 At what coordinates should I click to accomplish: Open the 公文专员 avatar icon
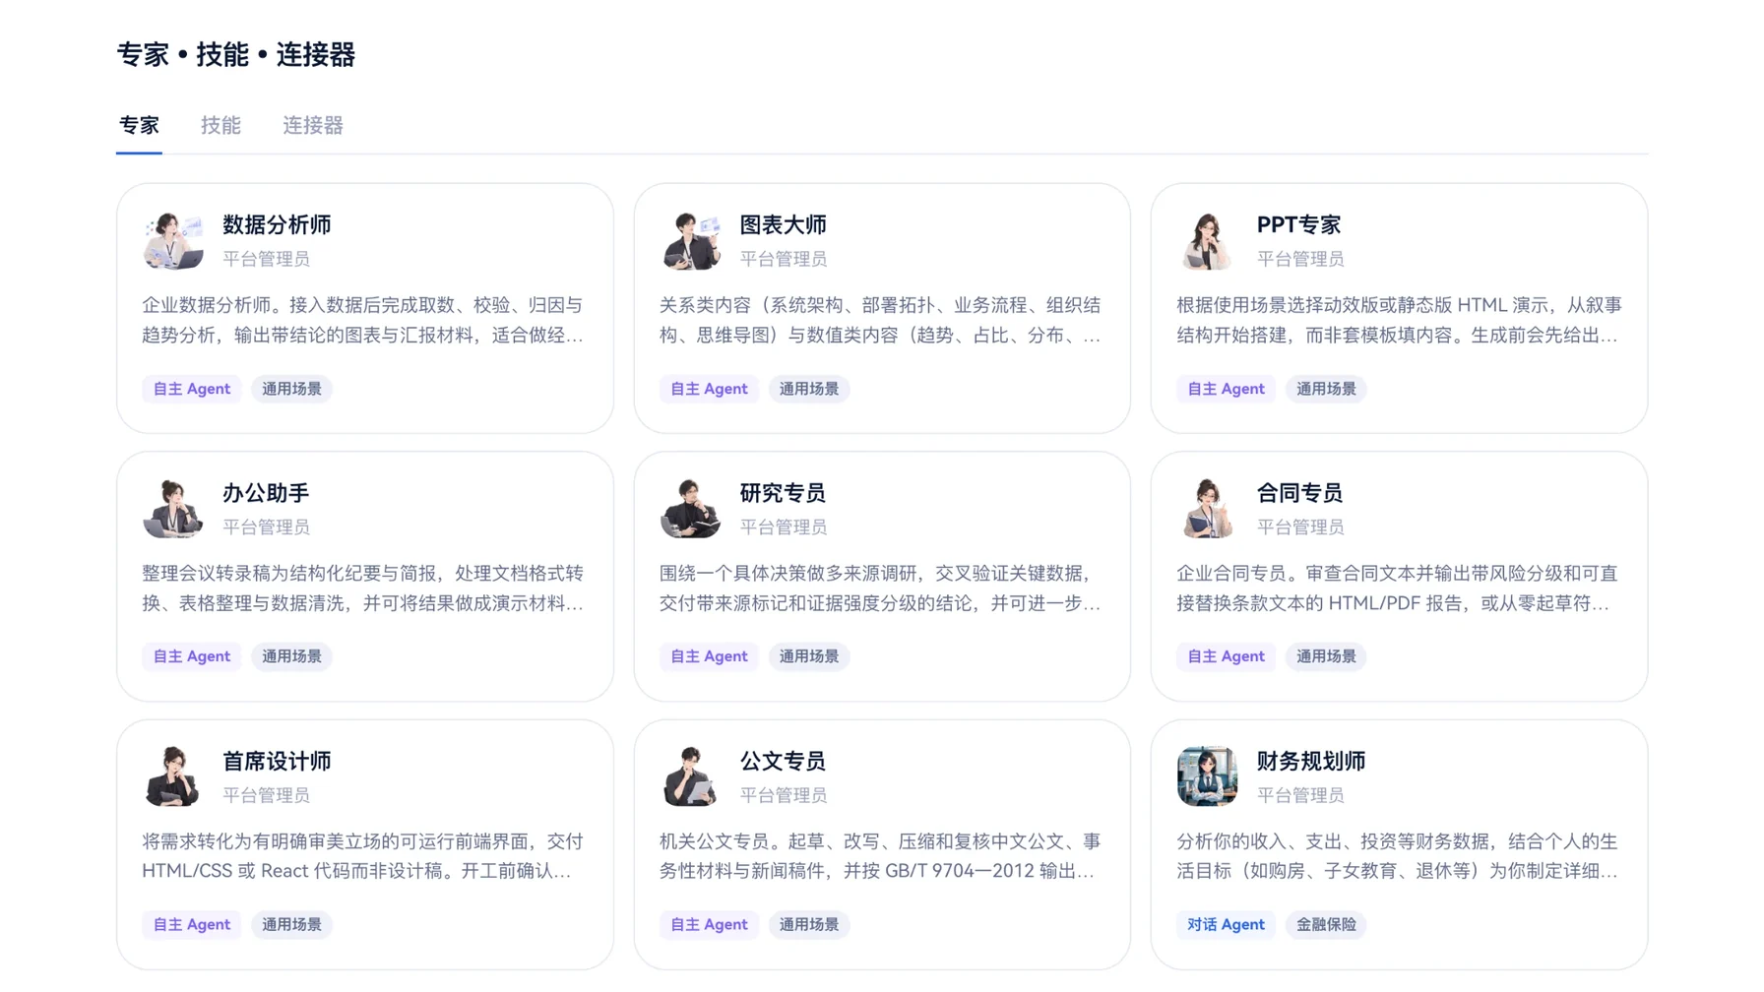(690, 776)
